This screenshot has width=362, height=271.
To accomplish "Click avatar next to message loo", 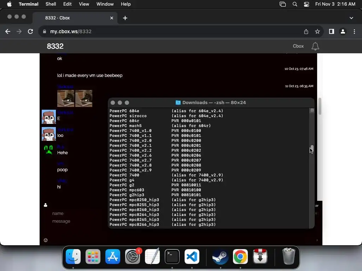I will pos(49,134).
